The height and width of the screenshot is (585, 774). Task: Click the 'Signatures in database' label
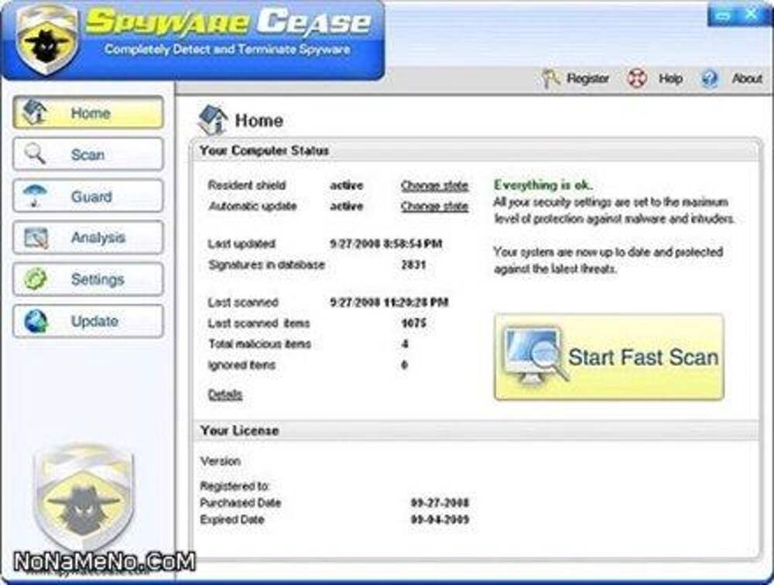(x=266, y=265)
